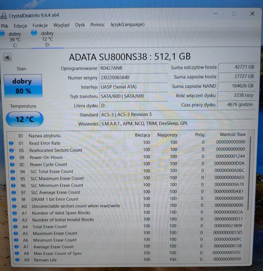263x271 pixels.
Task: Click the previous disk arrow button
Action: pyautogui.click(x=7, y=57)
